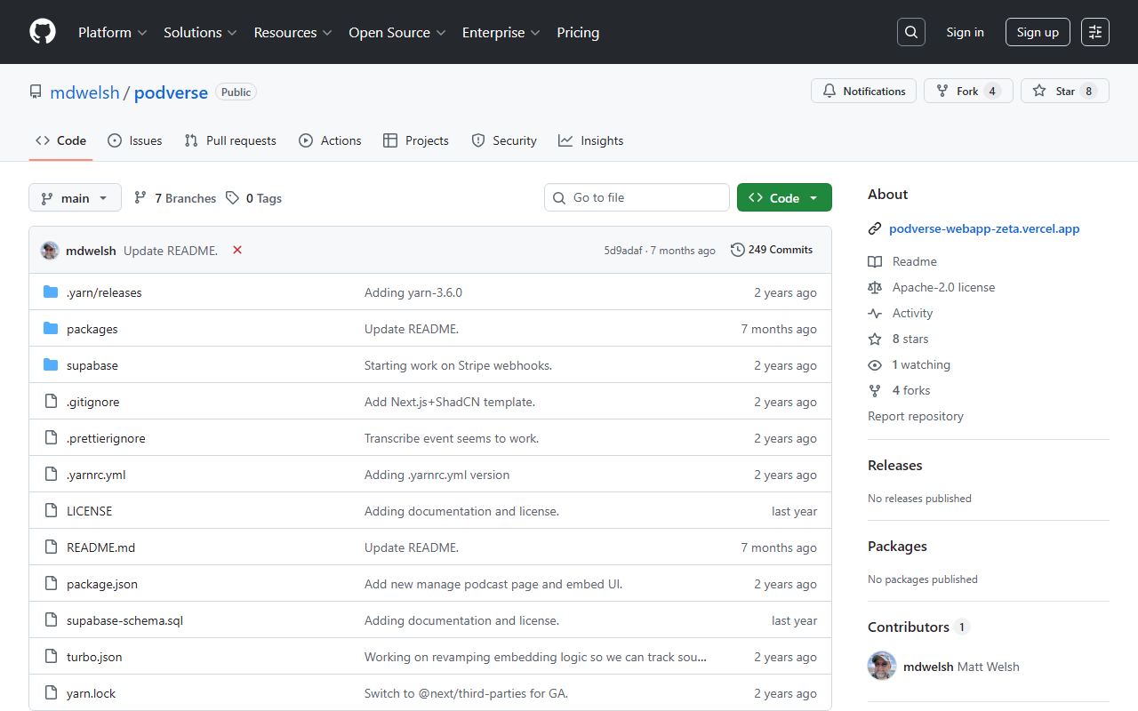1138x711 pixels.
Task: Click the scales icon beside Apache-2.0 license
Action: [875, 287]
